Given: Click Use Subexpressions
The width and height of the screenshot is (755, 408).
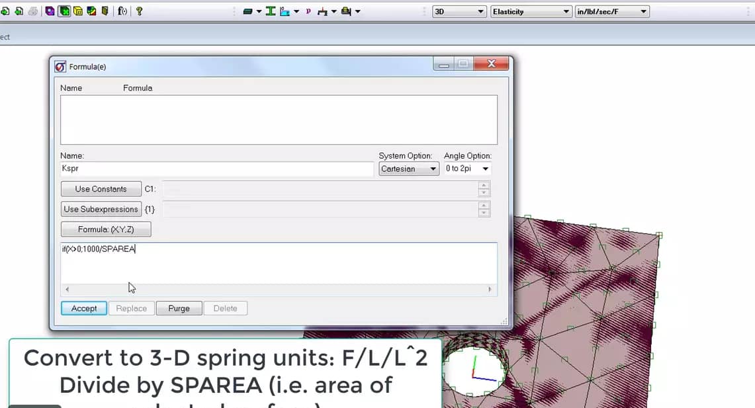Looking at the screenshot, I should click(101, 209).
